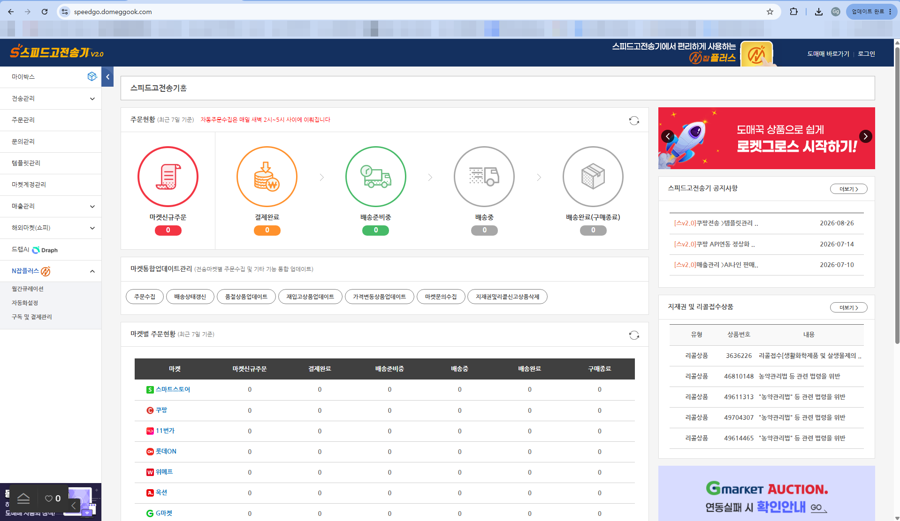900x521 pixels.
Task: Click the 마켓신규주문 receipt icon
Action: (x=168, y=177)
